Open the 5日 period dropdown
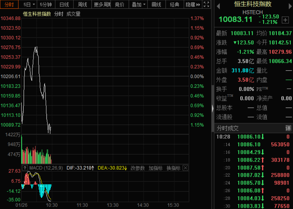Viewport: 293px width, 209px height. pos(29,4)
